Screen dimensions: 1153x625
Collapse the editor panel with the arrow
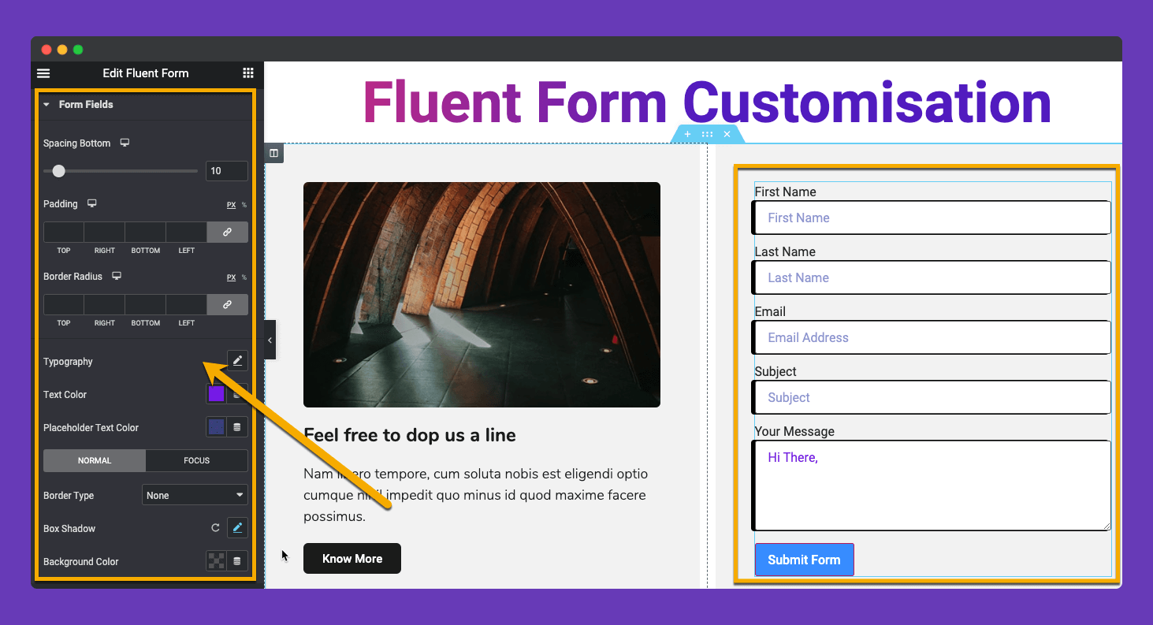click(x=270, y=340)
